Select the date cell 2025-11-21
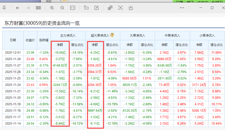The width and height of the screenshot is (225, 130). [x=13, y=91]
